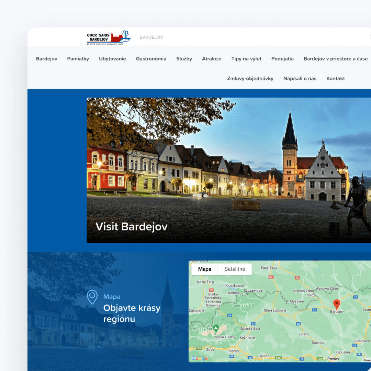Open the Podujatia menu item
The image size is (371, 371).
point(282,59)
